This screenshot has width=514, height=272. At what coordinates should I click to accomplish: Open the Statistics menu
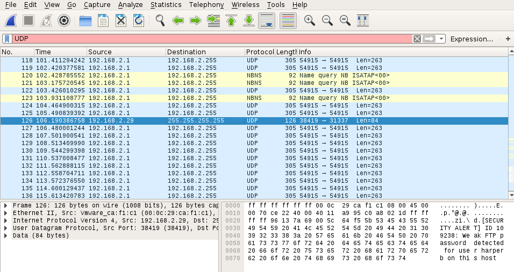coord(166,5)
